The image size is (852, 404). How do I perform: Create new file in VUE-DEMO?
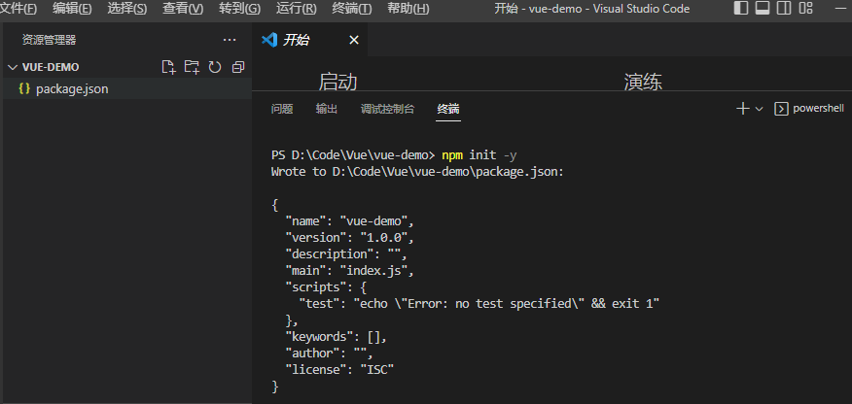point(169,67)
